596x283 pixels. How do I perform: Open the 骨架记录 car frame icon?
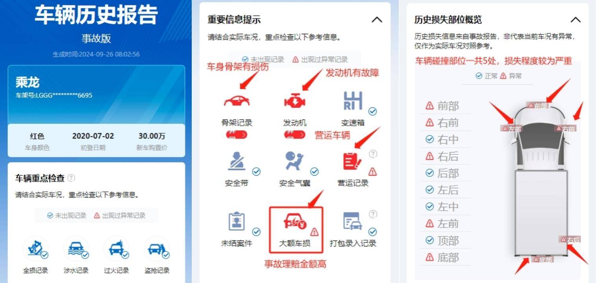point(237,101)
